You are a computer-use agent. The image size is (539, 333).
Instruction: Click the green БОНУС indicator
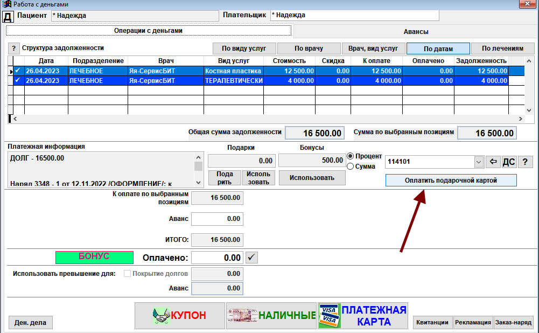(94, 257)
